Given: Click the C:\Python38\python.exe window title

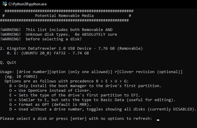Looking at the screenshot, I should coord(28,4).
